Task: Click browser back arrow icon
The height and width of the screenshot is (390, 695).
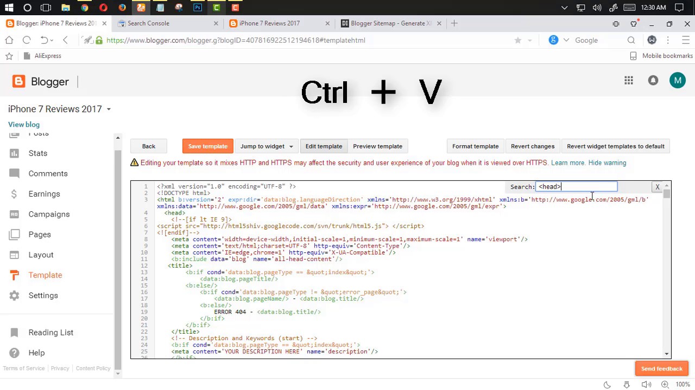Action: 65,40
